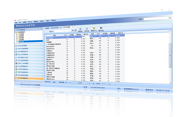Jump to the first record with the navigator arrow
Viewport: 192px width, 117px height.
[66, 82]
